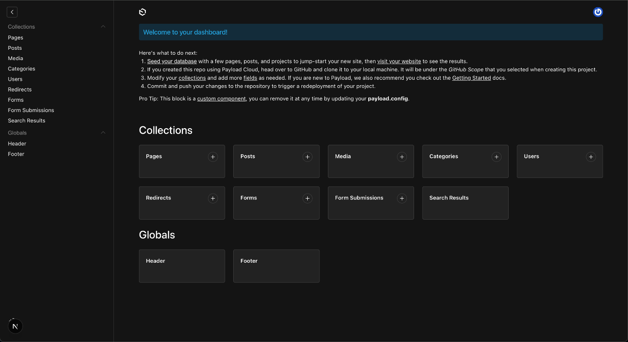
Task: Add new Categories entry via plus icon
Action: point(496,157)
